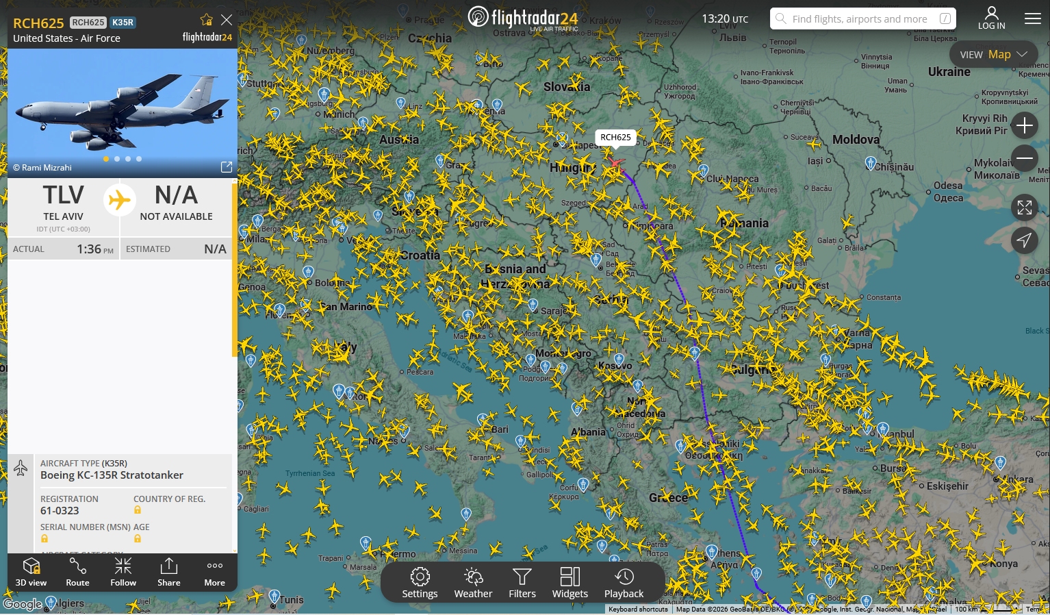
Task: Open map Settings
Action: click(420, 583)
